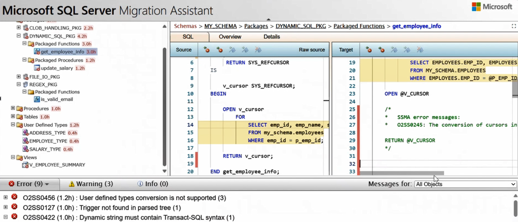Collapse the Packaged Procedures folder
The image size is (518, 222).
tap(25, 60)
